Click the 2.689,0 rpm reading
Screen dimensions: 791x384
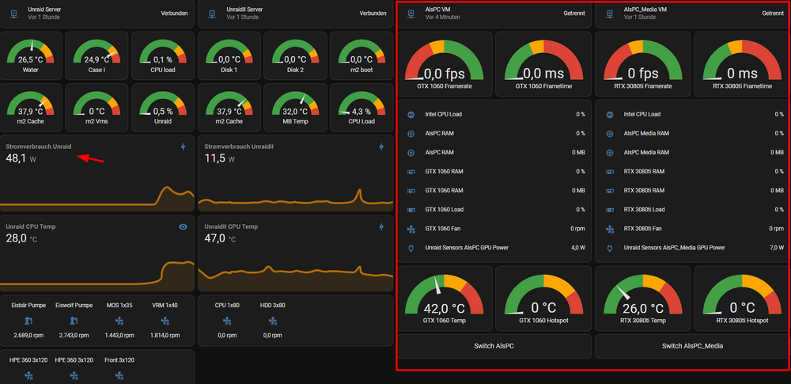pos(27,336)
